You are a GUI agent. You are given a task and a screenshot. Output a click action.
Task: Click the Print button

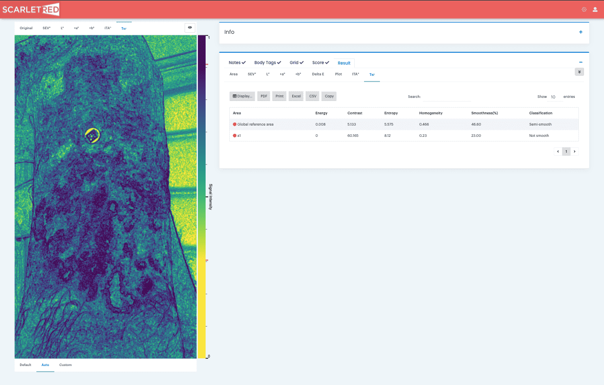pos(279,96)
